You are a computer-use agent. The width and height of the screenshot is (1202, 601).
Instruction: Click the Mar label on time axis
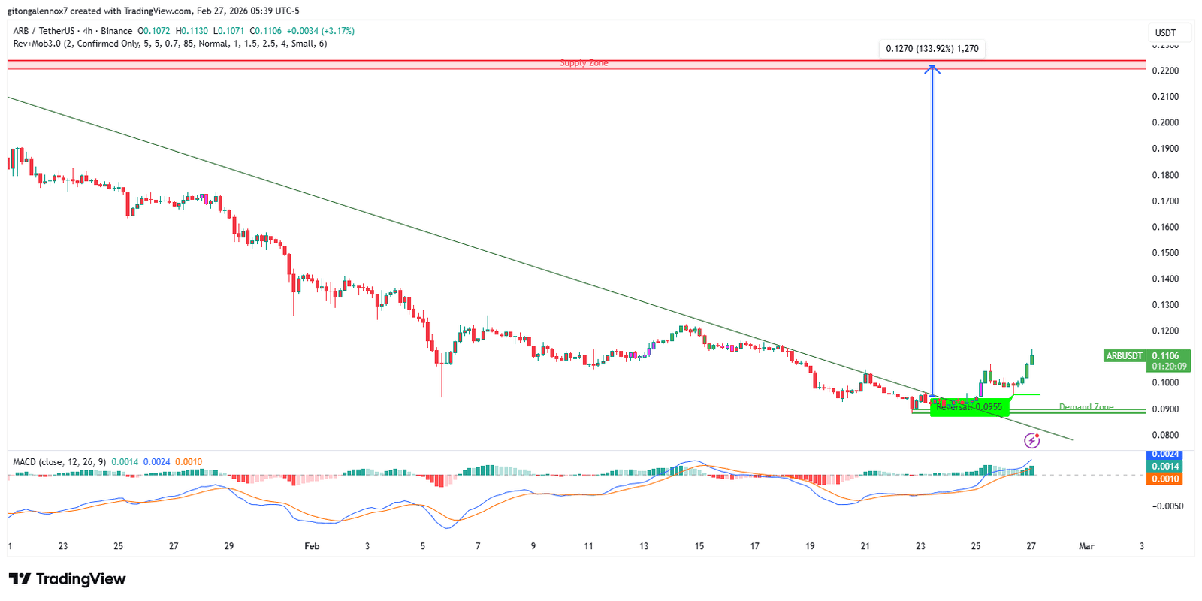(1086, 546)
